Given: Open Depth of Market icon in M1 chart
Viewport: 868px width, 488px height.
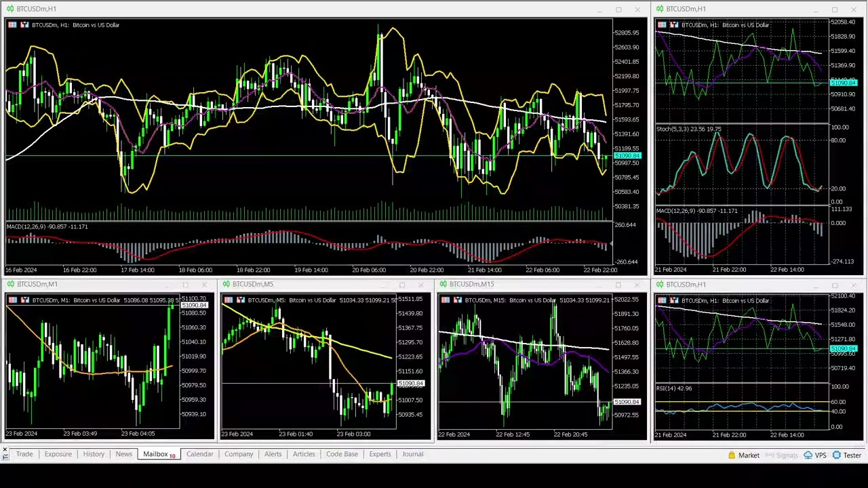Looking at the screenshot, I should coord(12,300).
